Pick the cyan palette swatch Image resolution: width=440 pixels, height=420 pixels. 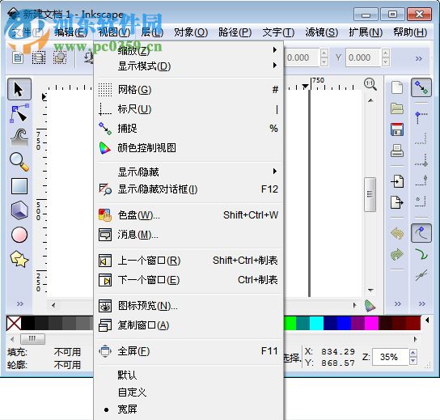(316, 323)
